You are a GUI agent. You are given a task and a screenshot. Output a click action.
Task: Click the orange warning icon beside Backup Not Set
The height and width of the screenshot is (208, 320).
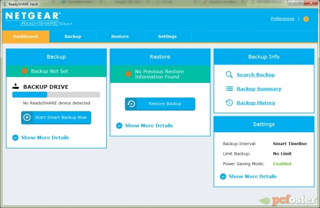click(24, 71)
